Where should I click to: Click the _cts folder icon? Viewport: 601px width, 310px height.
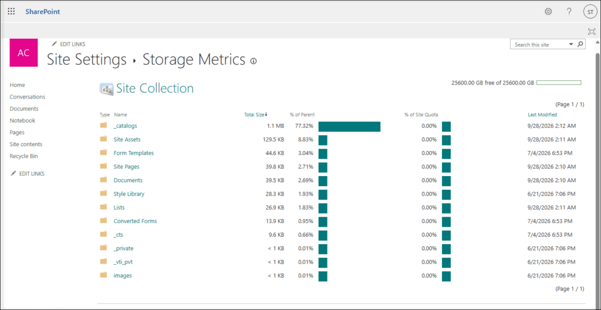(x=103, y=234)
